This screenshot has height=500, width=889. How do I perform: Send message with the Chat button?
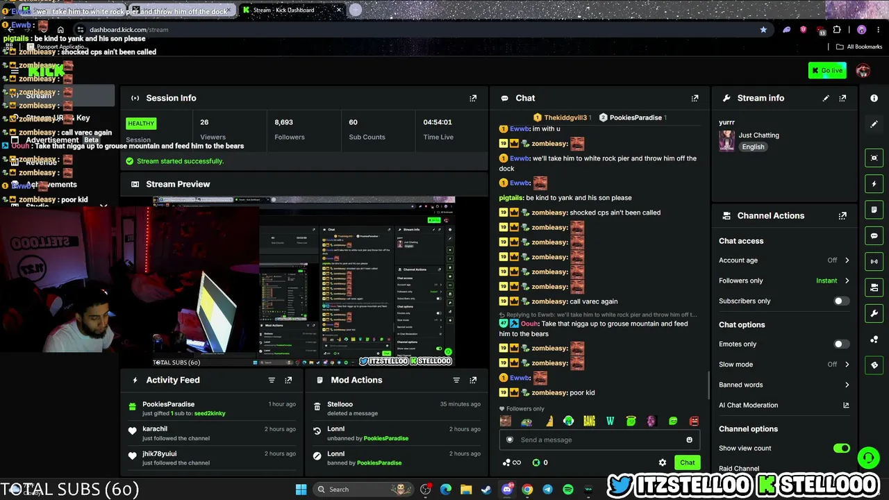[687, 462]
